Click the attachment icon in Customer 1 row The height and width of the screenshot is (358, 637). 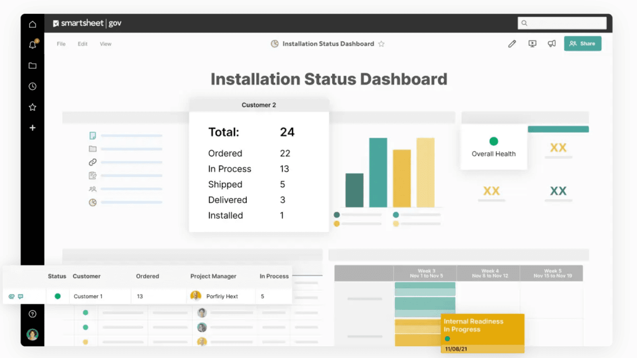pos(12,296)
